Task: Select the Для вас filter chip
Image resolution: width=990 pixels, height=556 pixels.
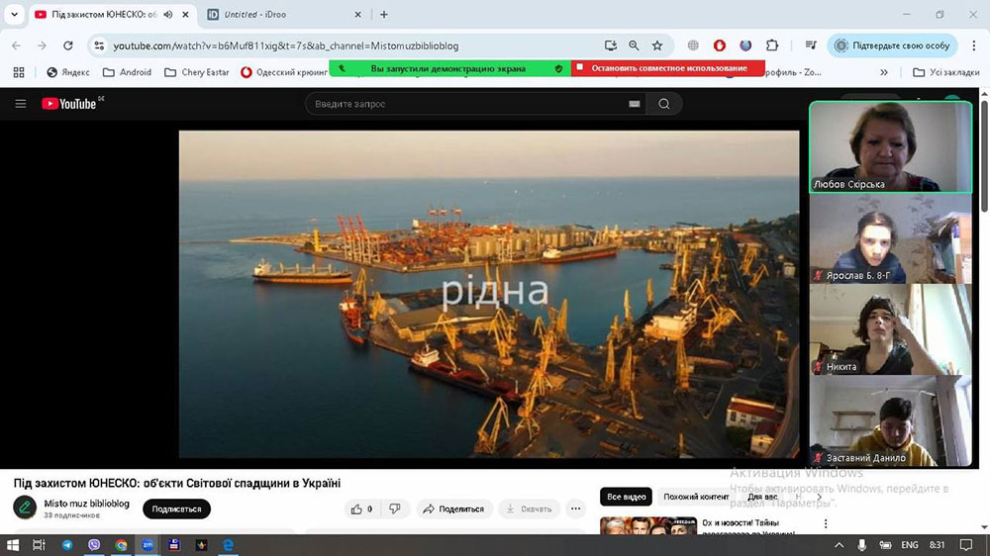Action: click(x=762, y=497)
